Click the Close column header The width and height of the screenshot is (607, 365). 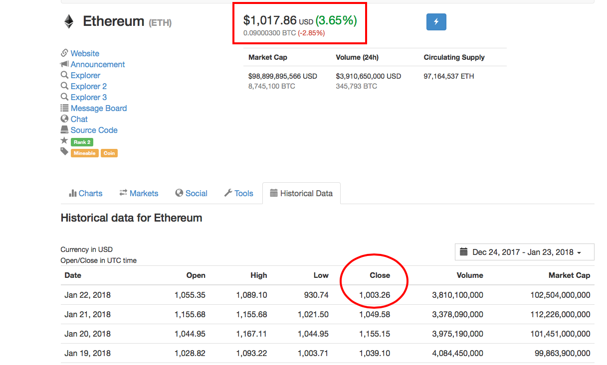tap(380, 275)
